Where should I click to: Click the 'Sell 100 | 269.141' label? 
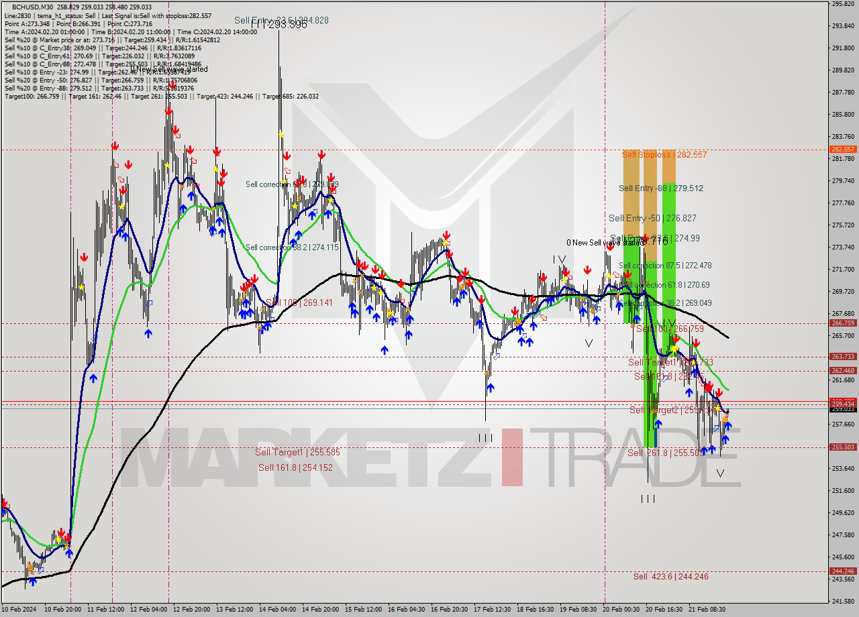tap(299, 302)
